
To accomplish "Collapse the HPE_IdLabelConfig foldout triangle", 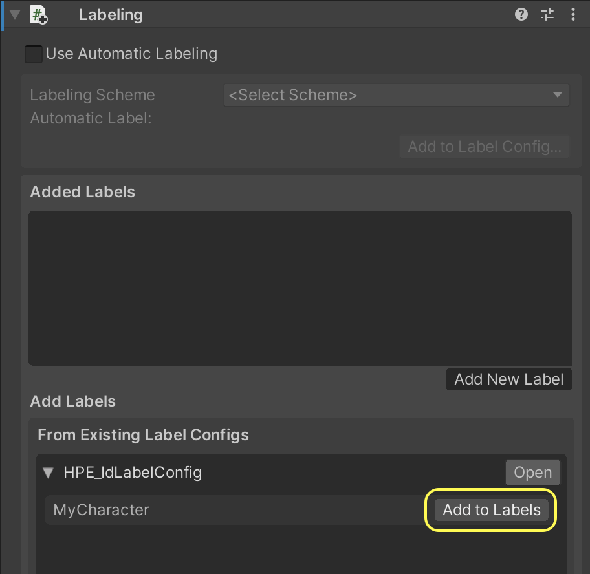I will point(48,473).
